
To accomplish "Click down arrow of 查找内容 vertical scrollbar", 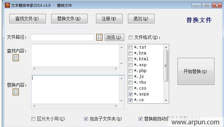I will 121,63.
